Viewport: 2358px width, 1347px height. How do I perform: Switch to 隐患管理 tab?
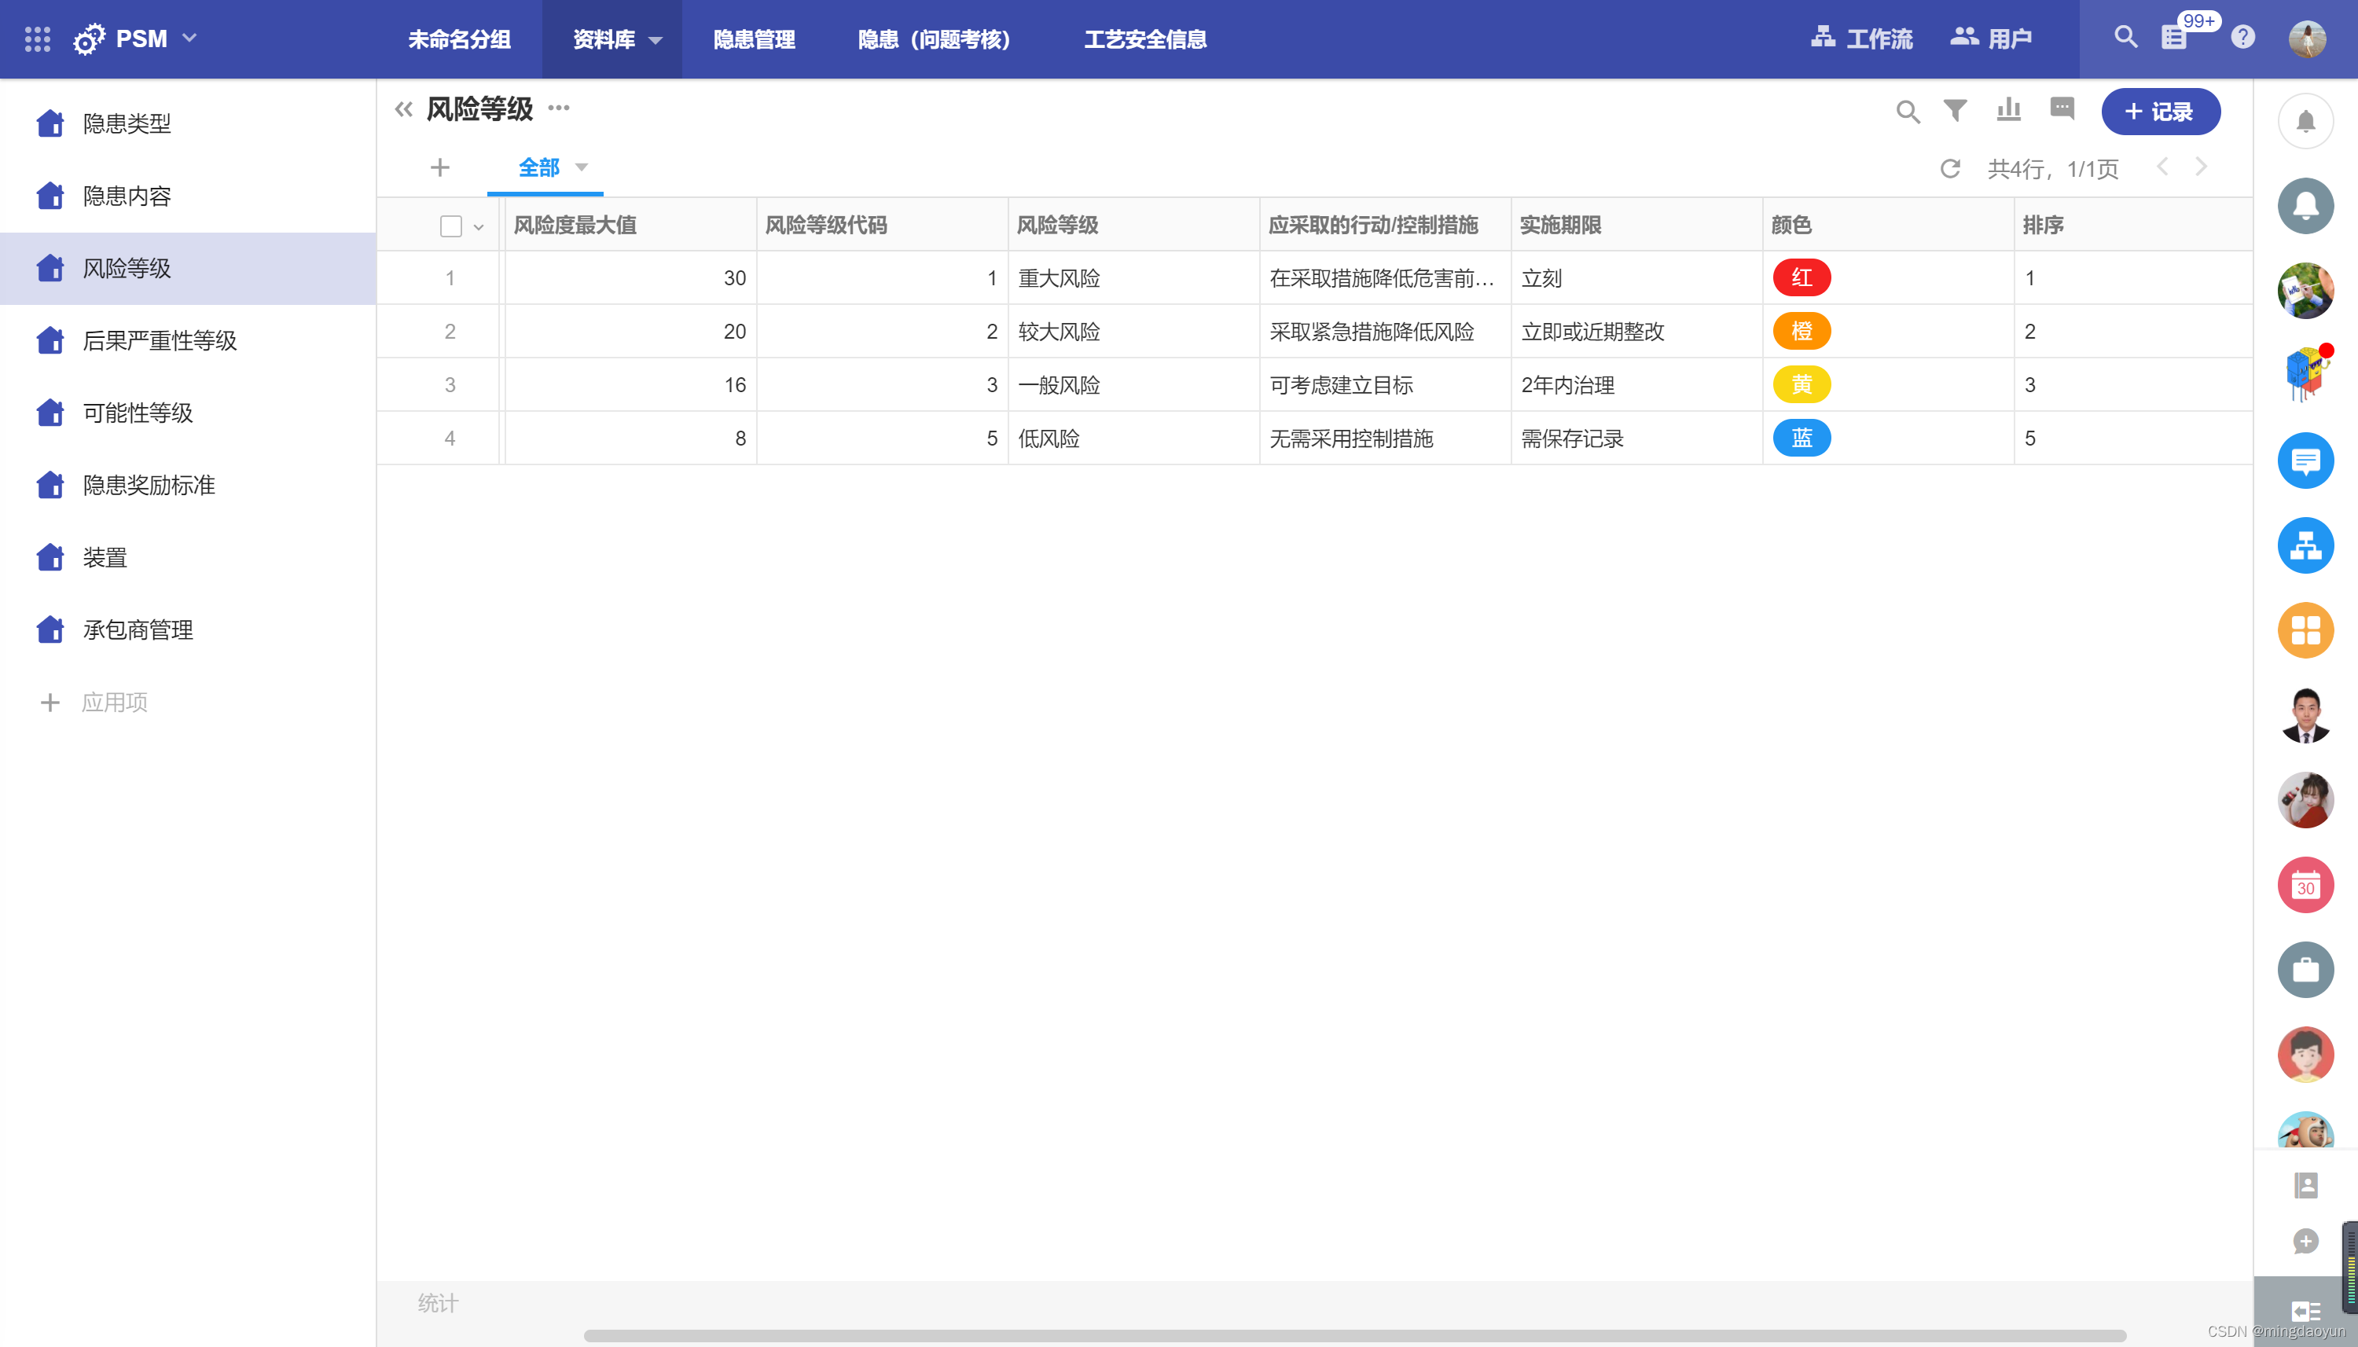pos(754,40)
